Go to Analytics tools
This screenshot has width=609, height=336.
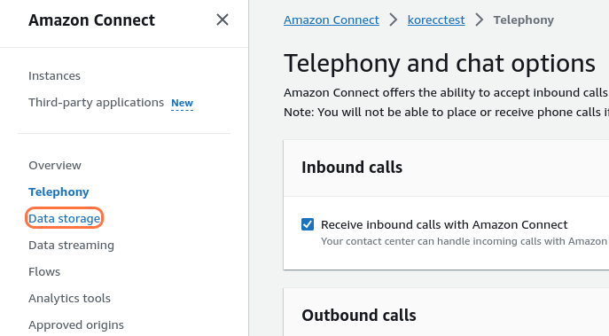point(69,298)
